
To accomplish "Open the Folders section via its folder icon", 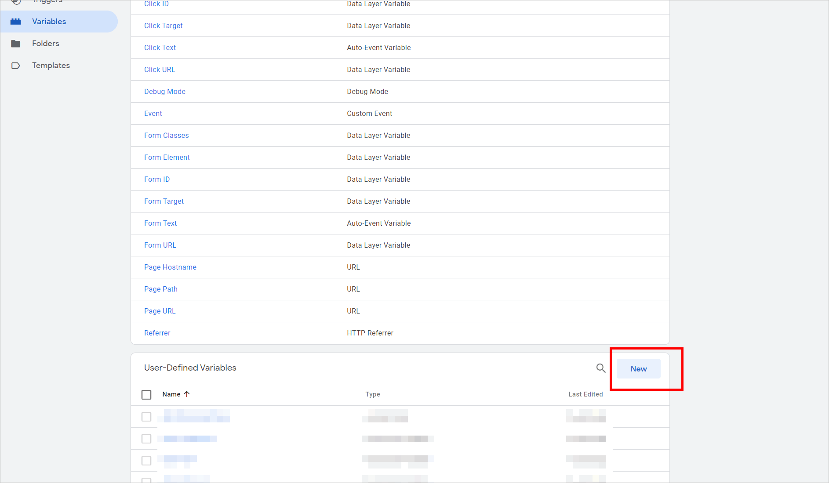I will tap(16, 43).
